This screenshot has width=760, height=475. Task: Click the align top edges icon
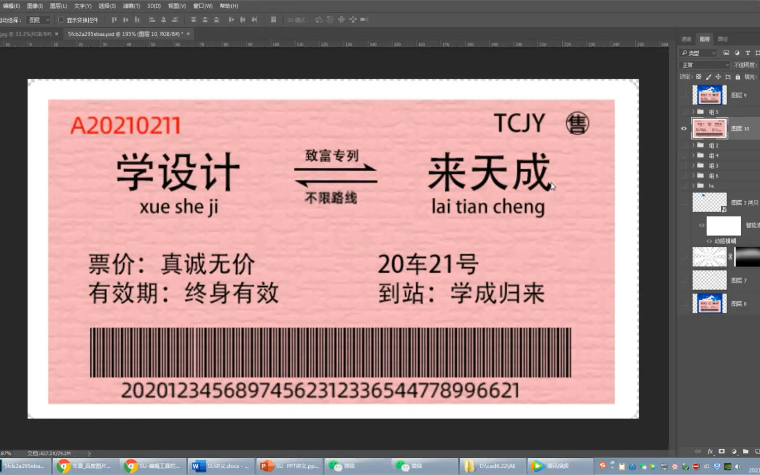(x=114, y=20)
